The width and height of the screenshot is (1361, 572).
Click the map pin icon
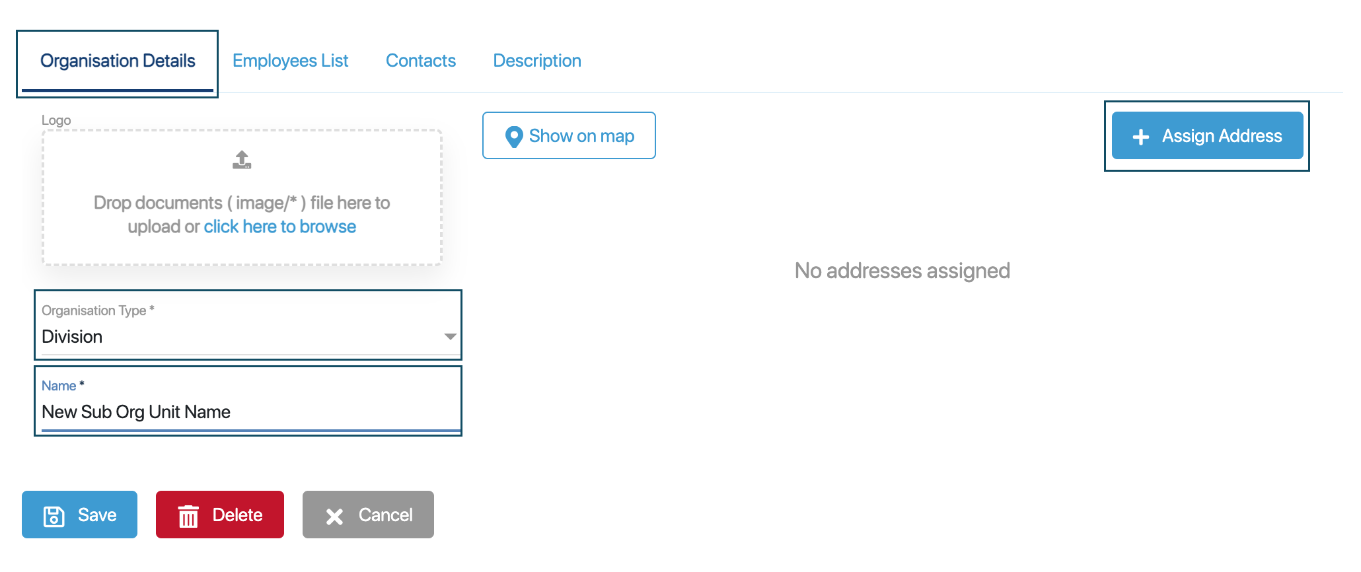tap(513, 137)
